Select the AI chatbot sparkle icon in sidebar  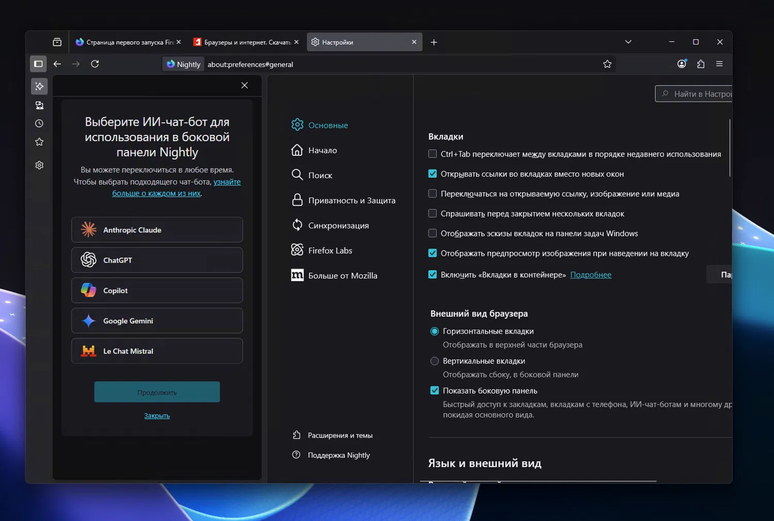(x=39, y=86)
